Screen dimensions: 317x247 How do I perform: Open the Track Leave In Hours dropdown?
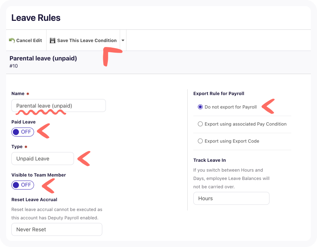pos(231,199)
